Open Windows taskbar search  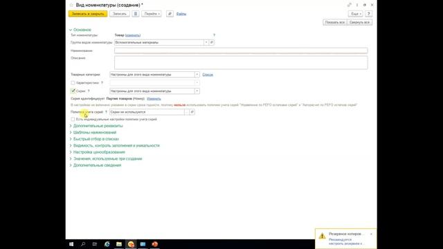point(83,244)
